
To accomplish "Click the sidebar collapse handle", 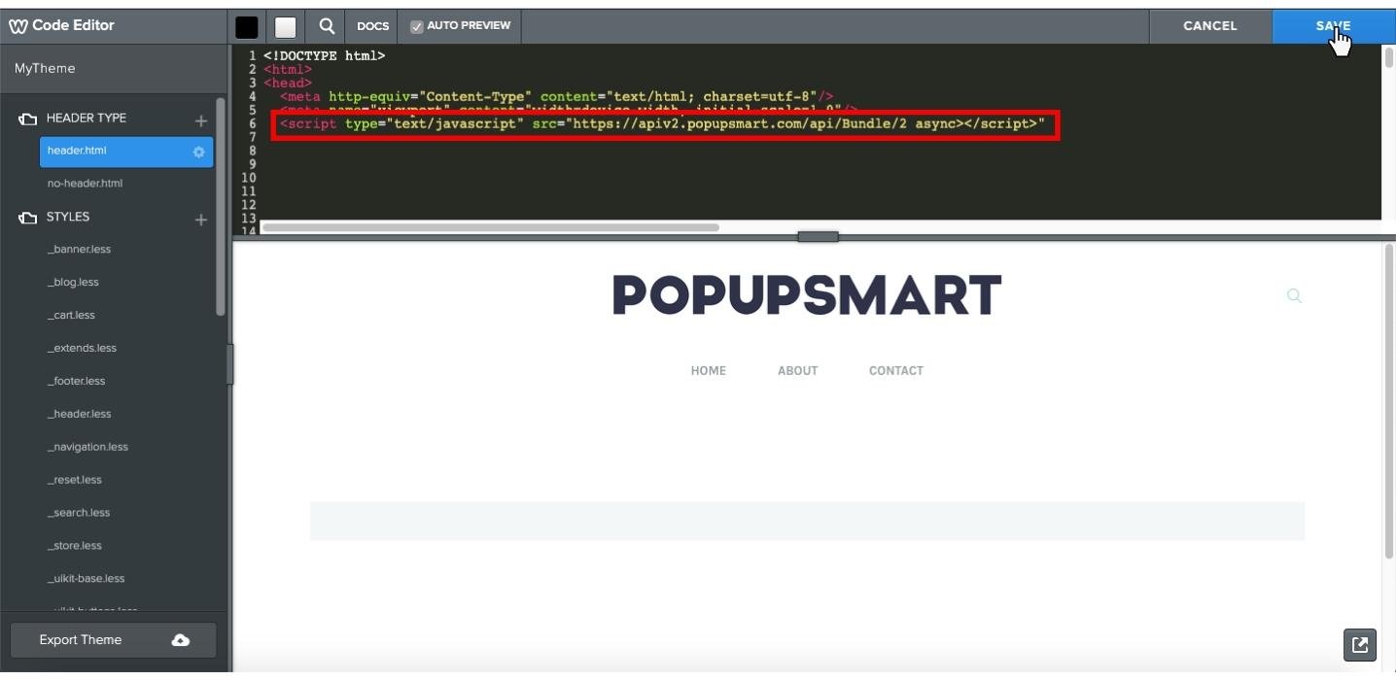I will click(x=229, y=364).
